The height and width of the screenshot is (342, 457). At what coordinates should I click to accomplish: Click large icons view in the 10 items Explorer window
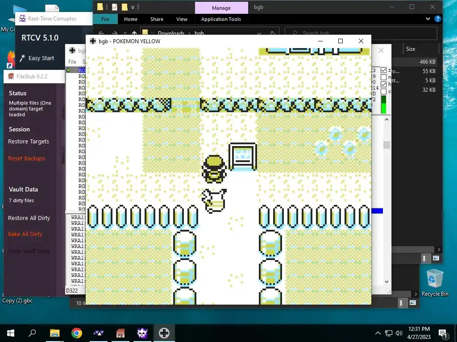(x=413, y=303)
